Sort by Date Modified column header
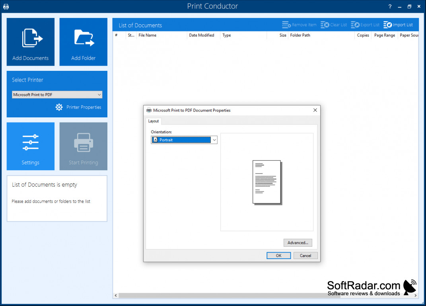 (203, 35)
